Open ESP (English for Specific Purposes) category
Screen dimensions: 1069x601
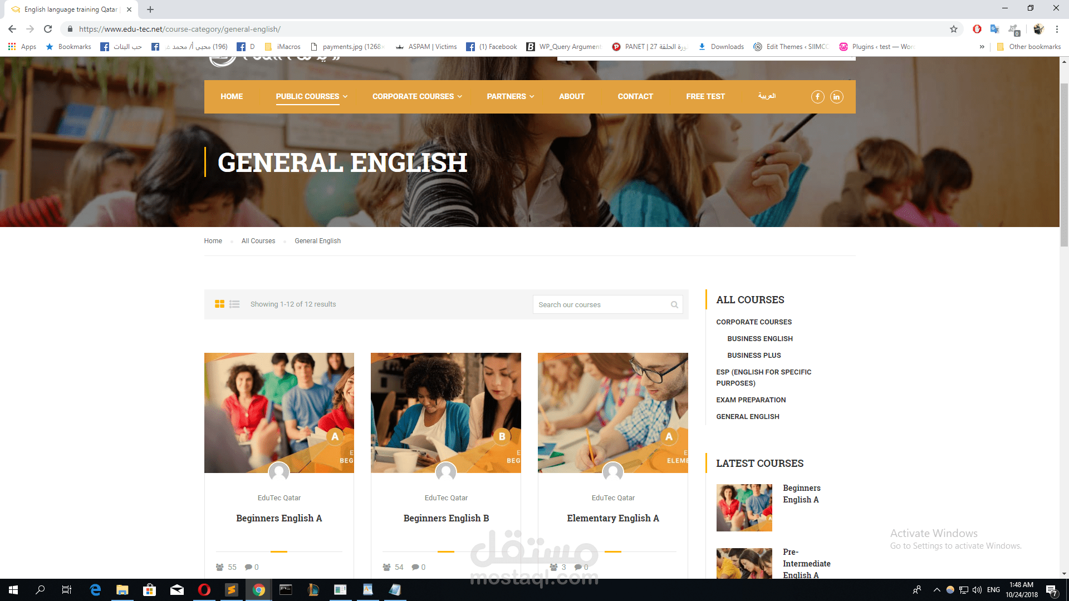coord(763,378)
